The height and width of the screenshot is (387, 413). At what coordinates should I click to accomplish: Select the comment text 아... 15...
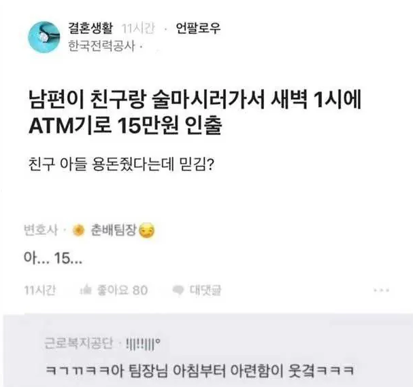[53, 257]
